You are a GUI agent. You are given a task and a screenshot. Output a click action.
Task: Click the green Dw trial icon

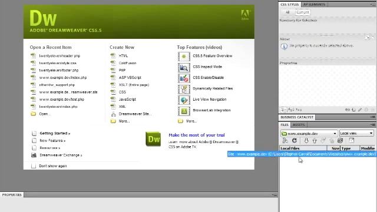(153, 139)
